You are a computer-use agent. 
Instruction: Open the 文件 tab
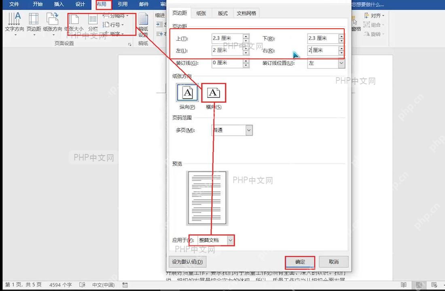[14, 4]
